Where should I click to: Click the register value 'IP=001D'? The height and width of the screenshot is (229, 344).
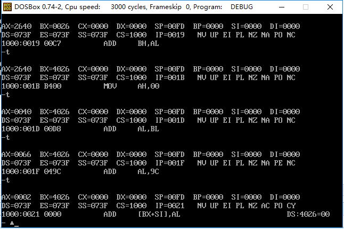170,120
